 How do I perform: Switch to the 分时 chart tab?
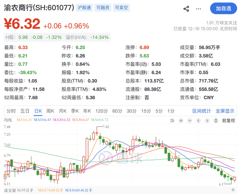[x=11, y=111]
